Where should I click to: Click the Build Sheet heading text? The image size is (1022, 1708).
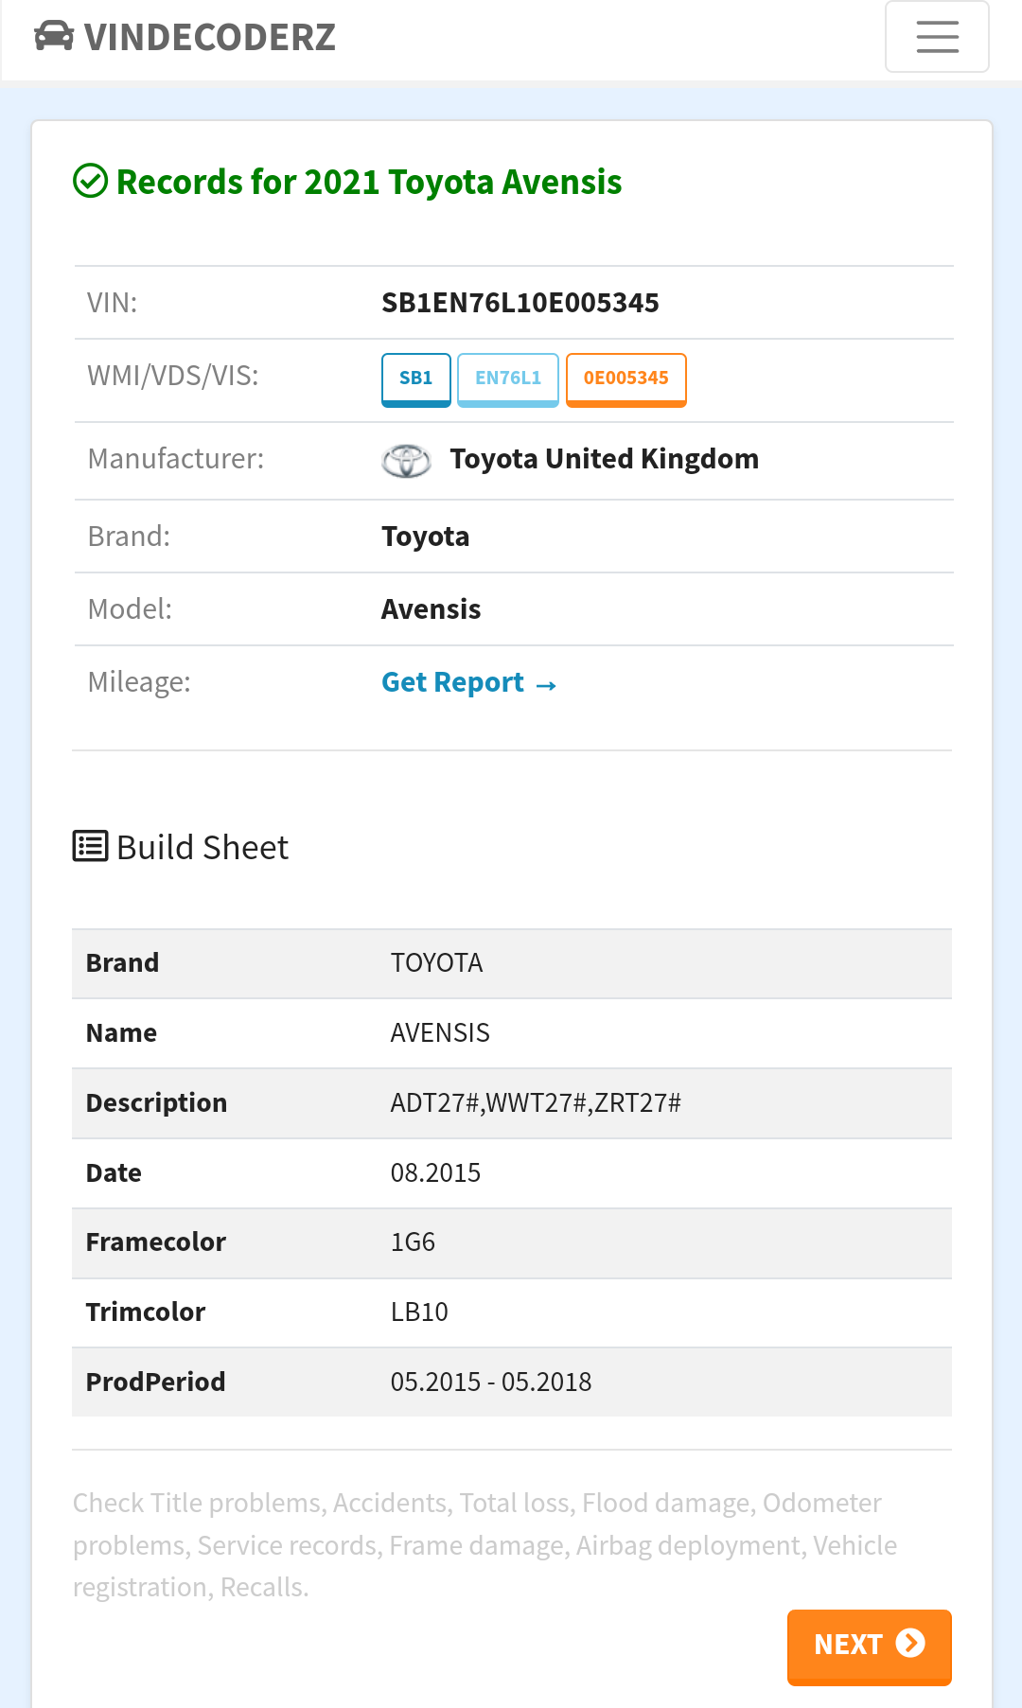[203, 847]
